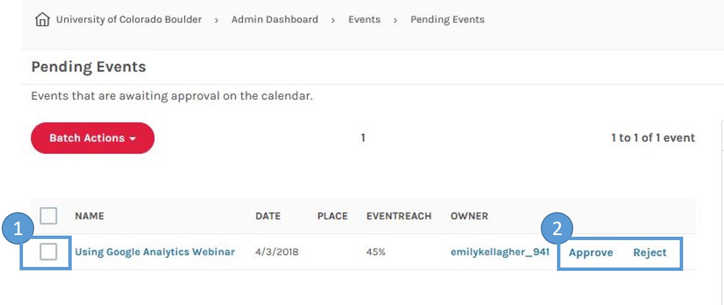Viewport: 724px width, 305px height.
Task: View owner emilykellagher_941 profile
Action: pyautogui.click(x=500, y=252)
